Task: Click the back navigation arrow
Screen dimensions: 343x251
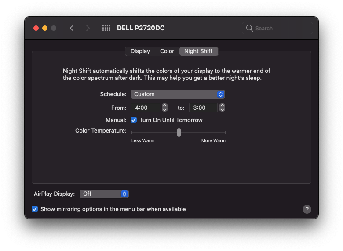Action: coord(72,28)
